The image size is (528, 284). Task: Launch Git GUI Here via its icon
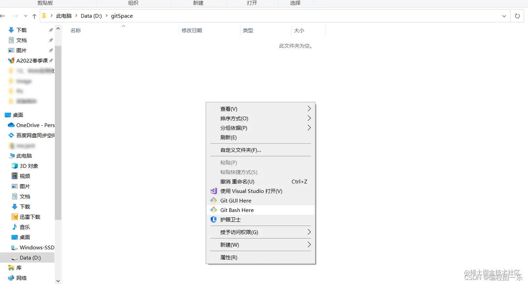coord(214,200)
